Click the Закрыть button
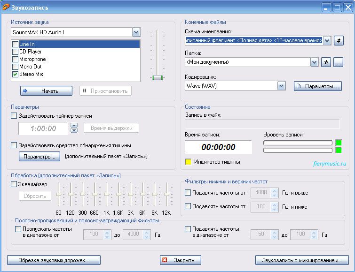355x272 pixels. tap(181, 260)
